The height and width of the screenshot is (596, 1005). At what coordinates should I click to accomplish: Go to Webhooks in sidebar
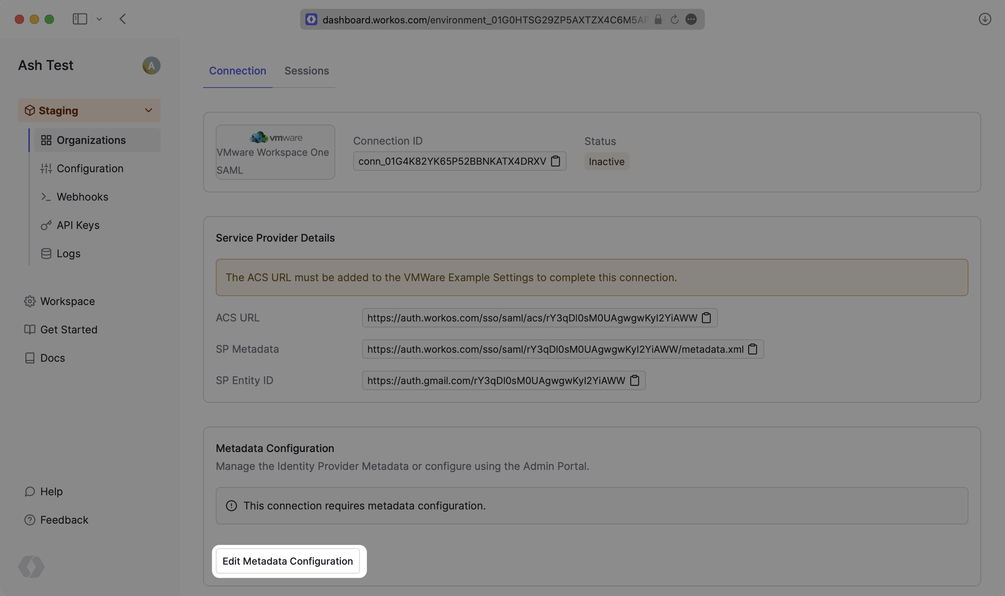tap(82, 197)
